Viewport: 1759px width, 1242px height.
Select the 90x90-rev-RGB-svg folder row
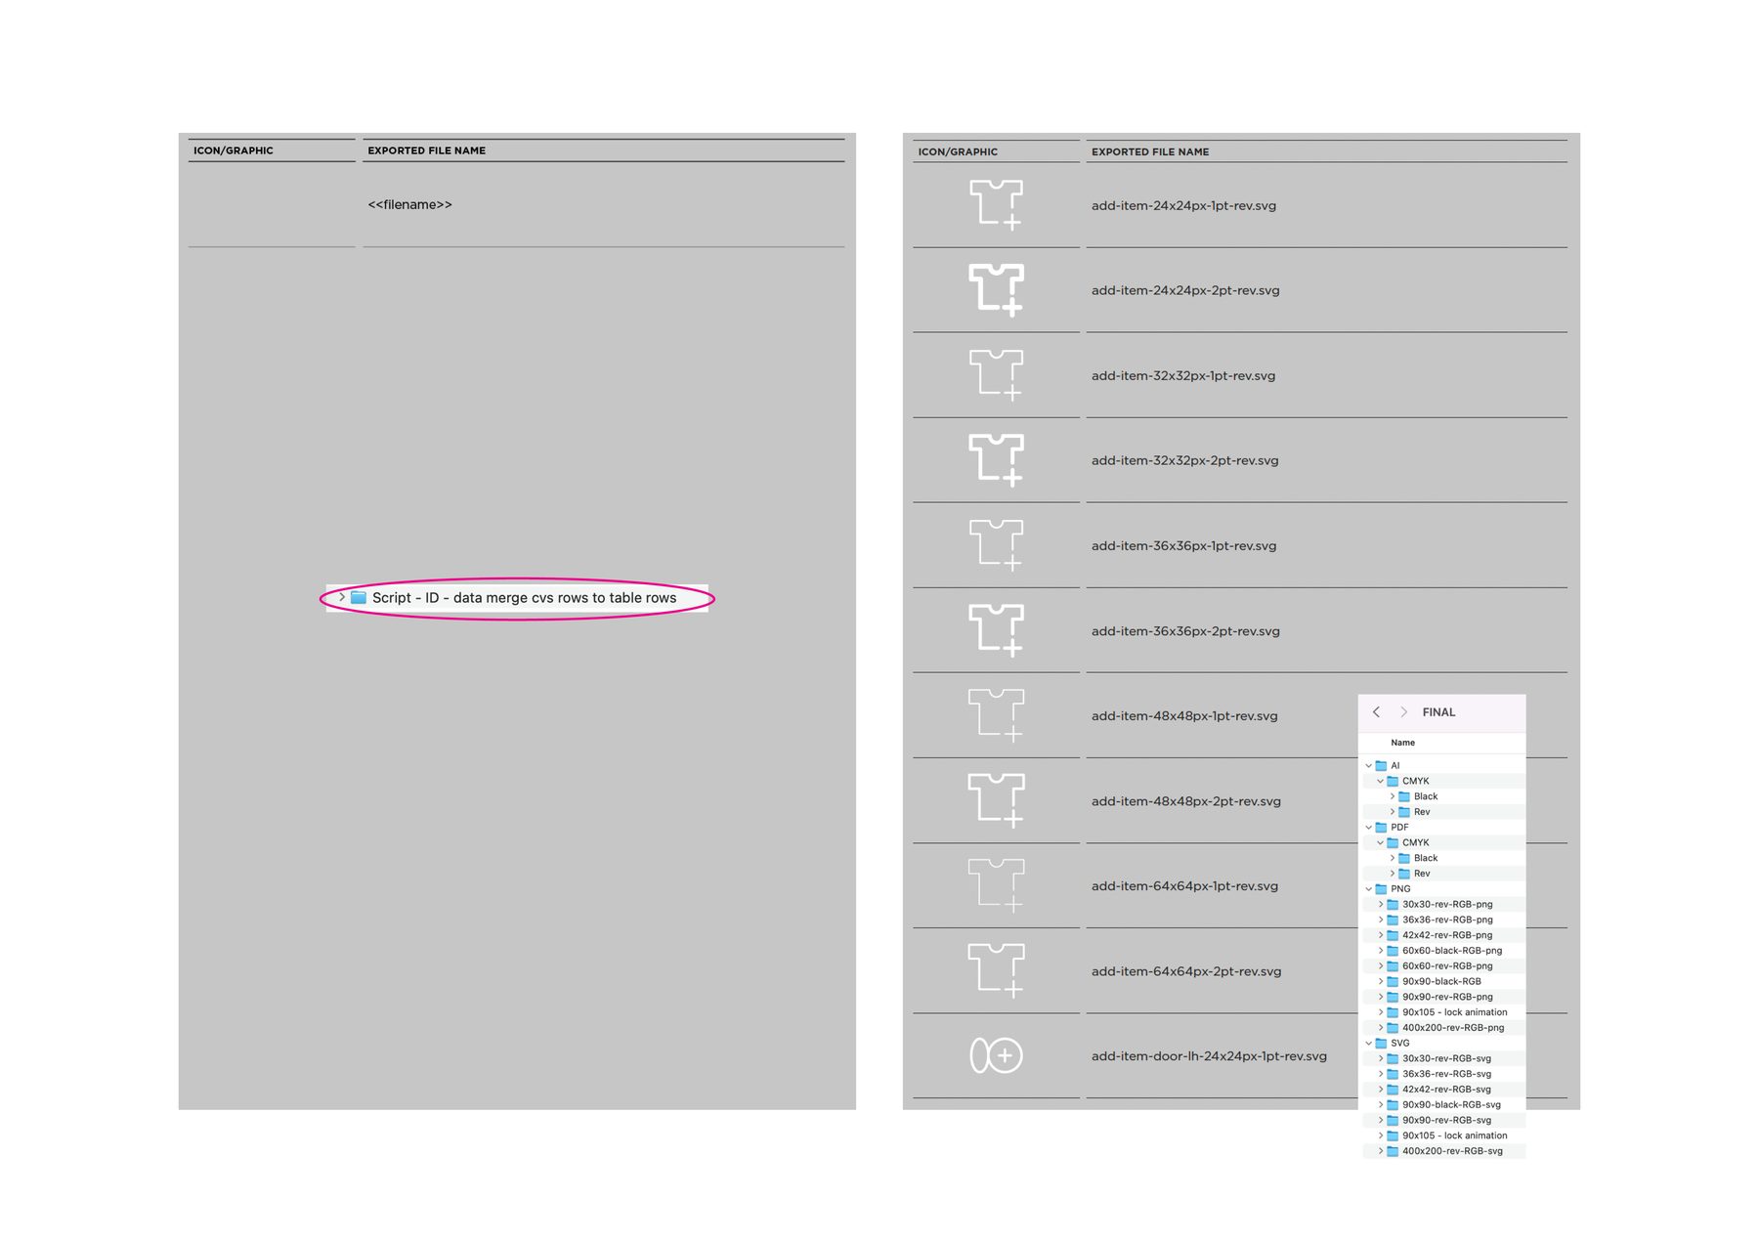point(1442,1121)
